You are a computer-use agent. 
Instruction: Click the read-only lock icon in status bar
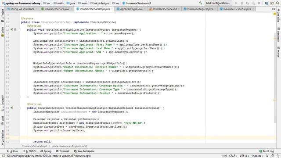267,156
